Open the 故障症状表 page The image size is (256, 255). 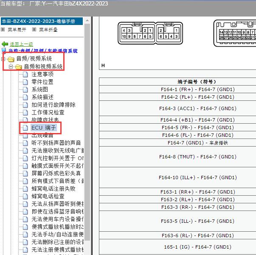click(x=45, y=120)
